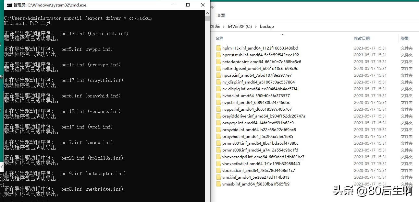
Task: Sort files by 修改日期 column header
Action: coord(362,38)
